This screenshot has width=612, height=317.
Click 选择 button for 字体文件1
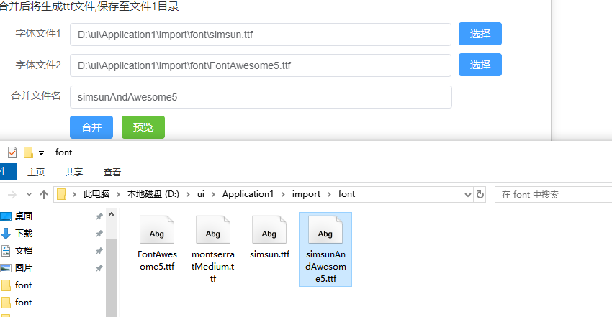point(480,34)
